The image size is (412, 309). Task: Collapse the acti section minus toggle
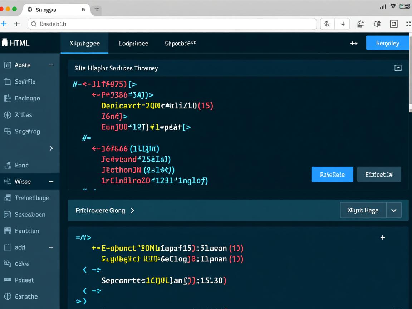pyautogui.click(x=51, y=247)
